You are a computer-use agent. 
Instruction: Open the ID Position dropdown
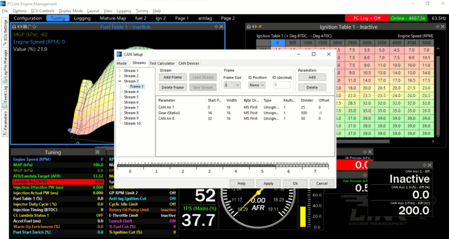tap(257, 85)
